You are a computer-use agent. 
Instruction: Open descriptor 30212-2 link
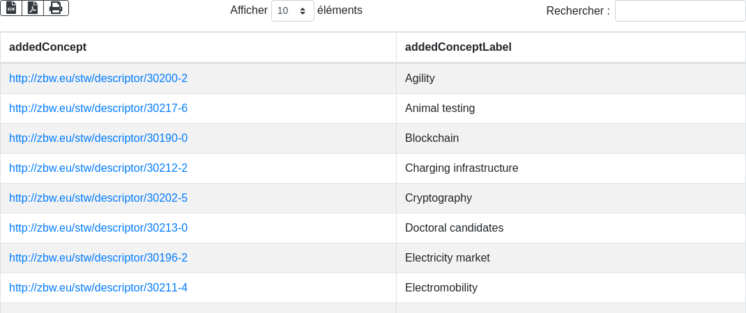98,168
